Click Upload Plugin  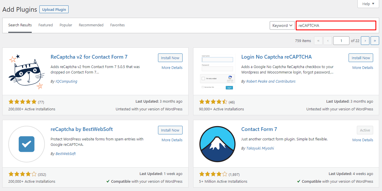[54, 9]
